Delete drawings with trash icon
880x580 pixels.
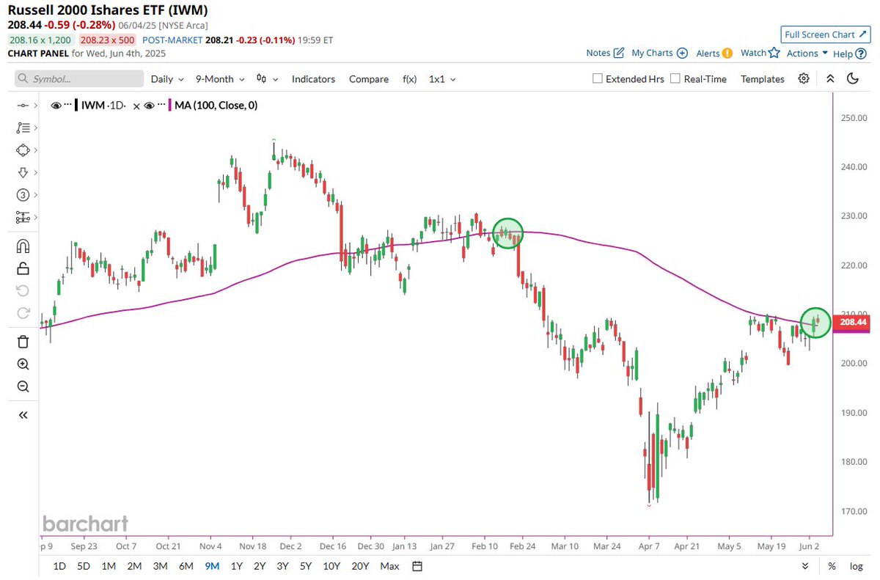pyautogui.click(x=23, y=342)
